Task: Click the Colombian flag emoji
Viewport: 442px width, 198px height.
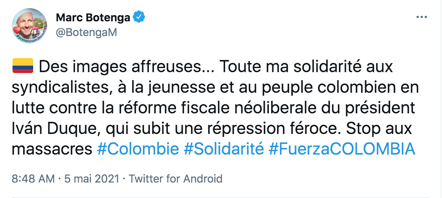Action: (23, 67)
